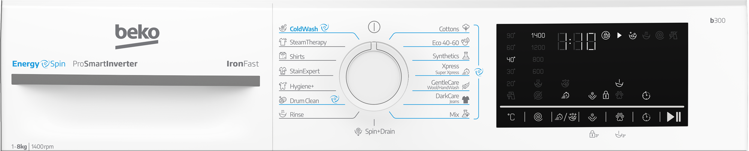The image size is (749, 151).
Task: Tap the fast wash / prewash button
Action: coord(565,117)
